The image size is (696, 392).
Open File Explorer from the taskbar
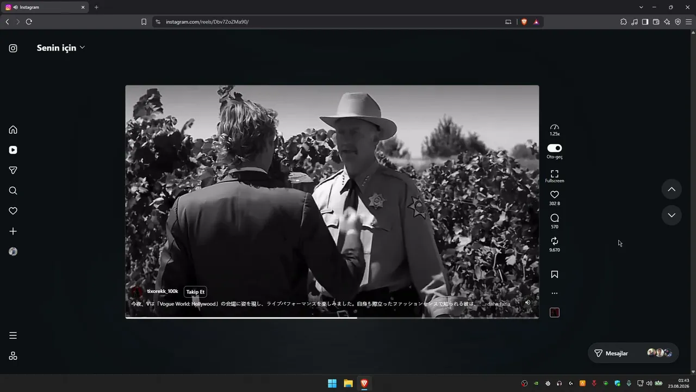348,383
